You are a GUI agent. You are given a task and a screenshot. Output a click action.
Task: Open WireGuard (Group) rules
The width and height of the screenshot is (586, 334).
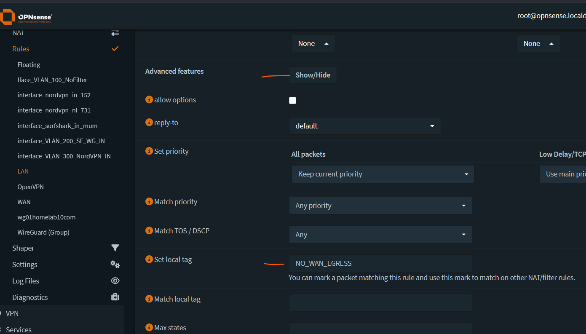pos(43,232)
